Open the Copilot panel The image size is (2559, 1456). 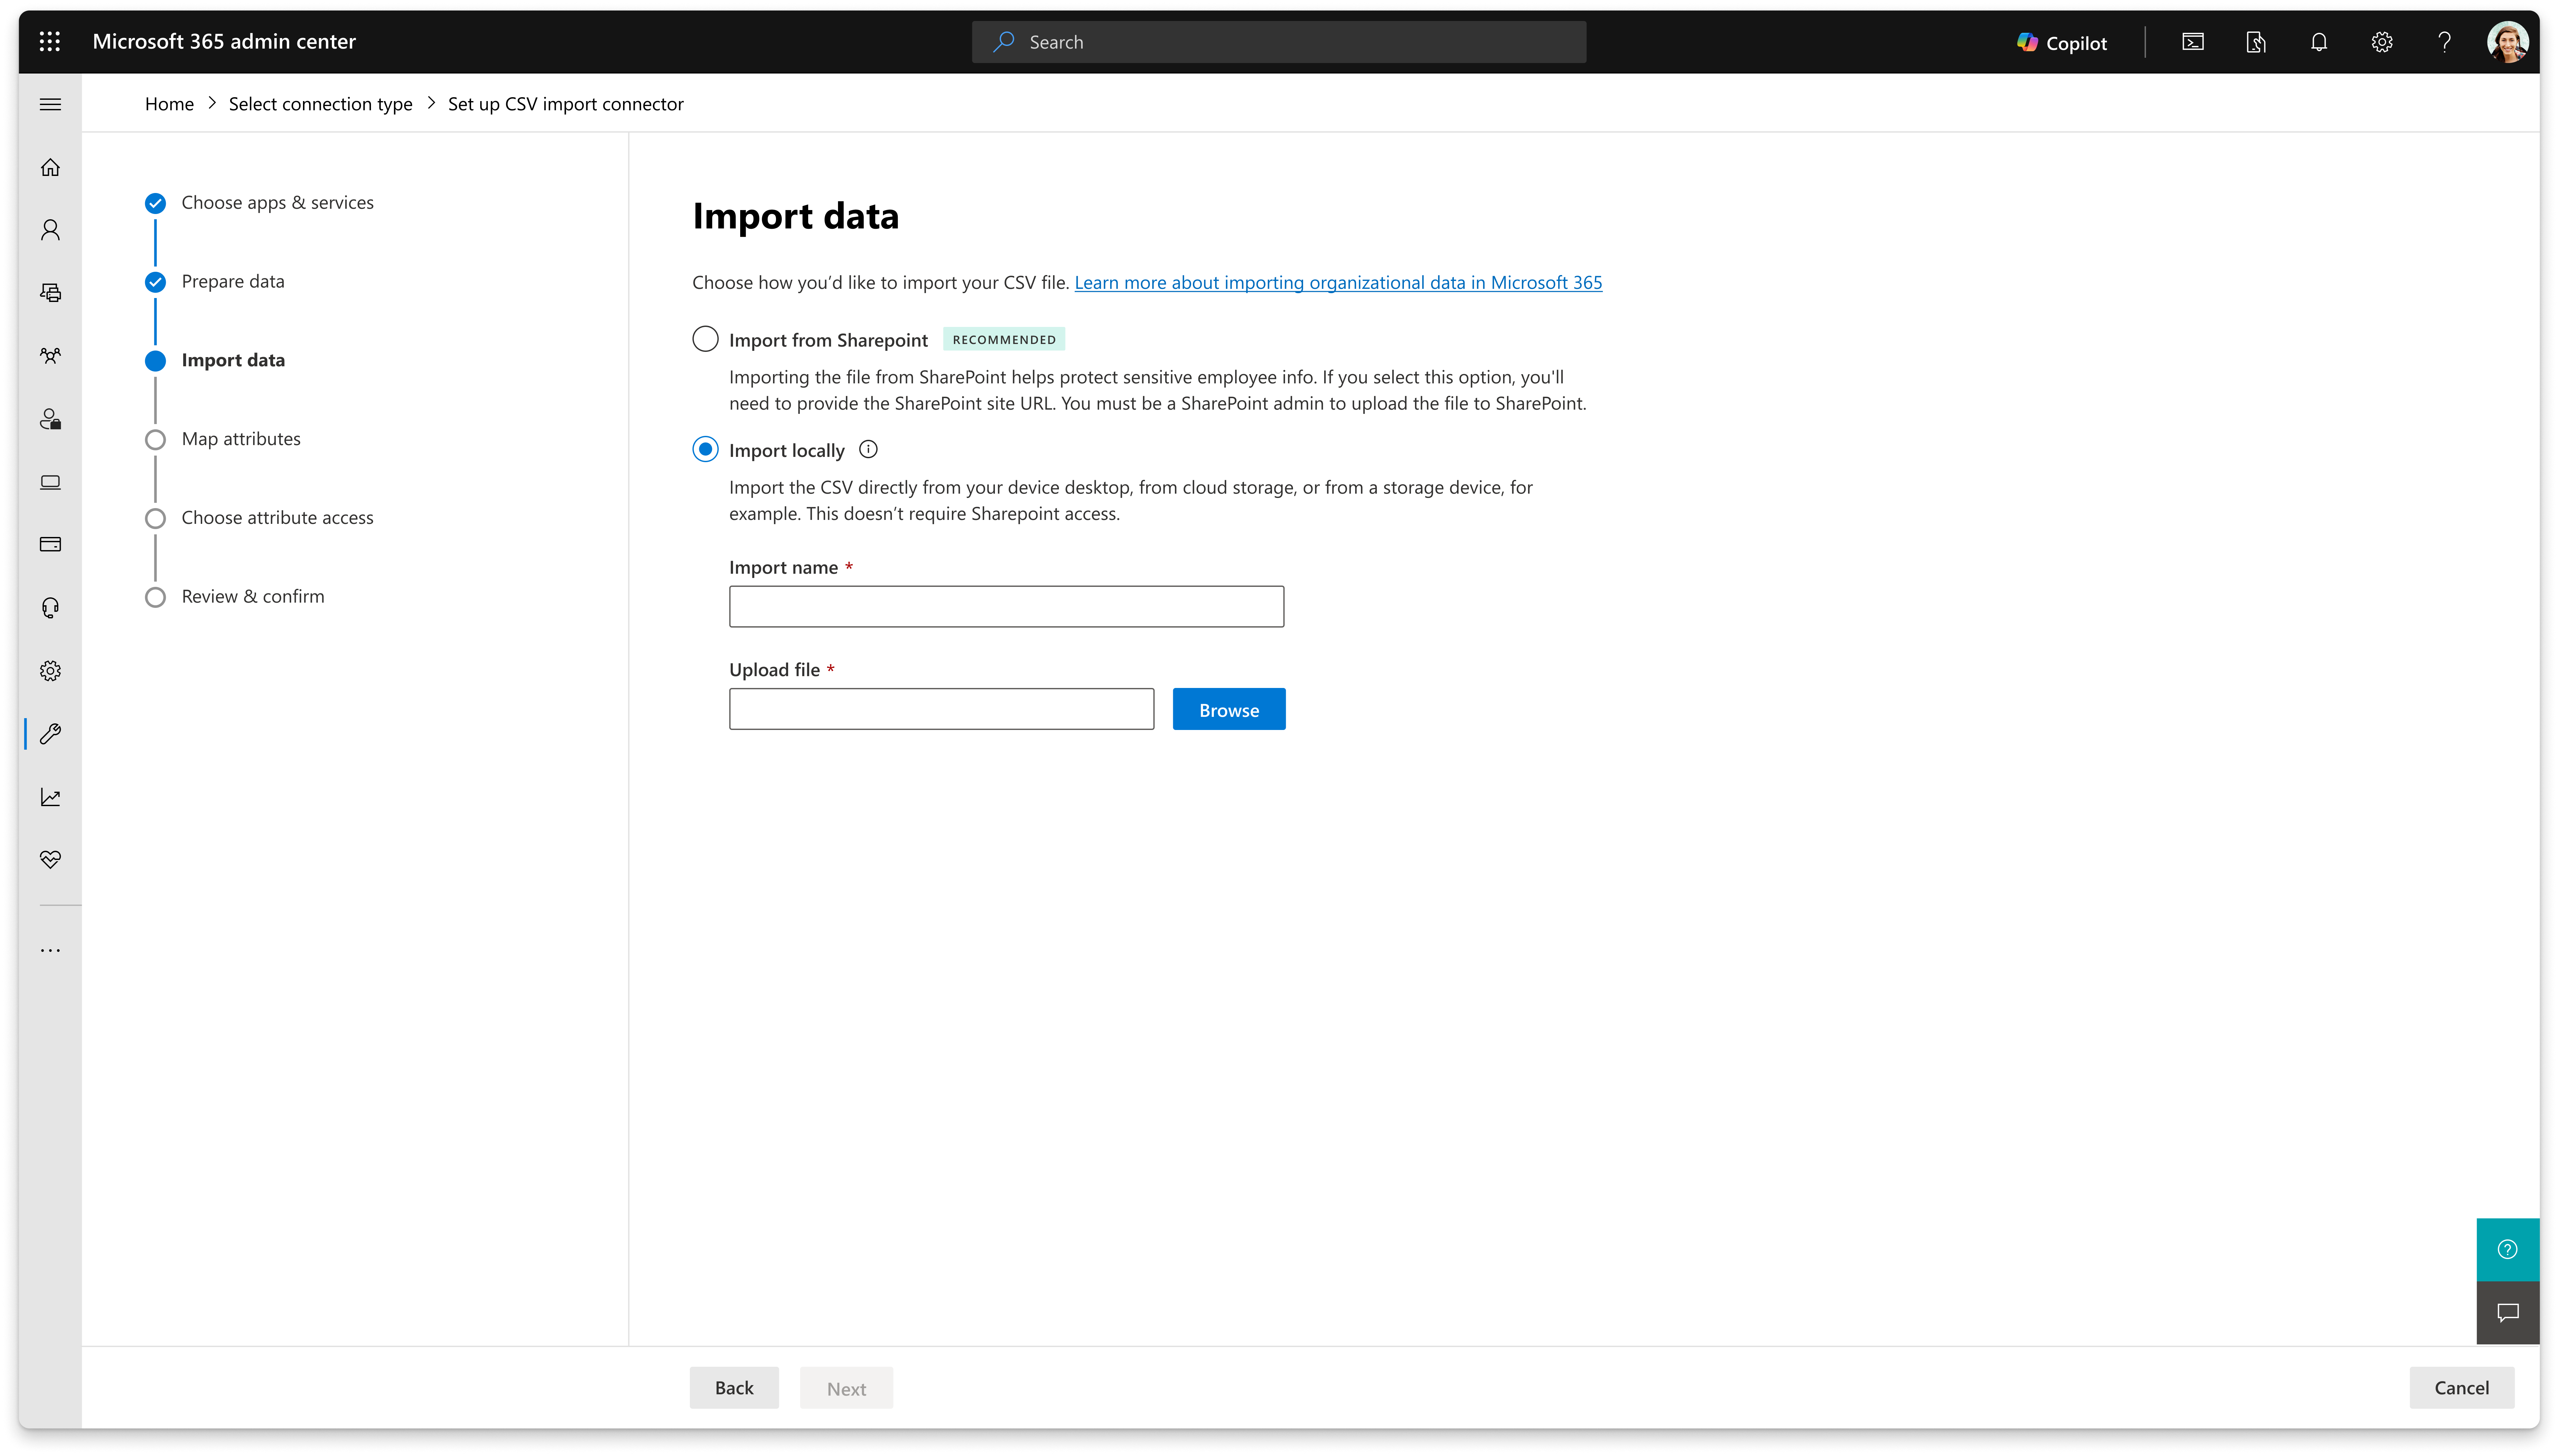tap(2062, 42)
